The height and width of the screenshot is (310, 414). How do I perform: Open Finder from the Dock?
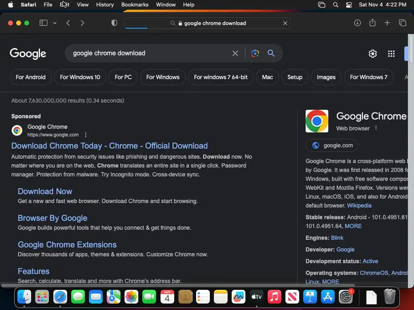pos(24,297)
